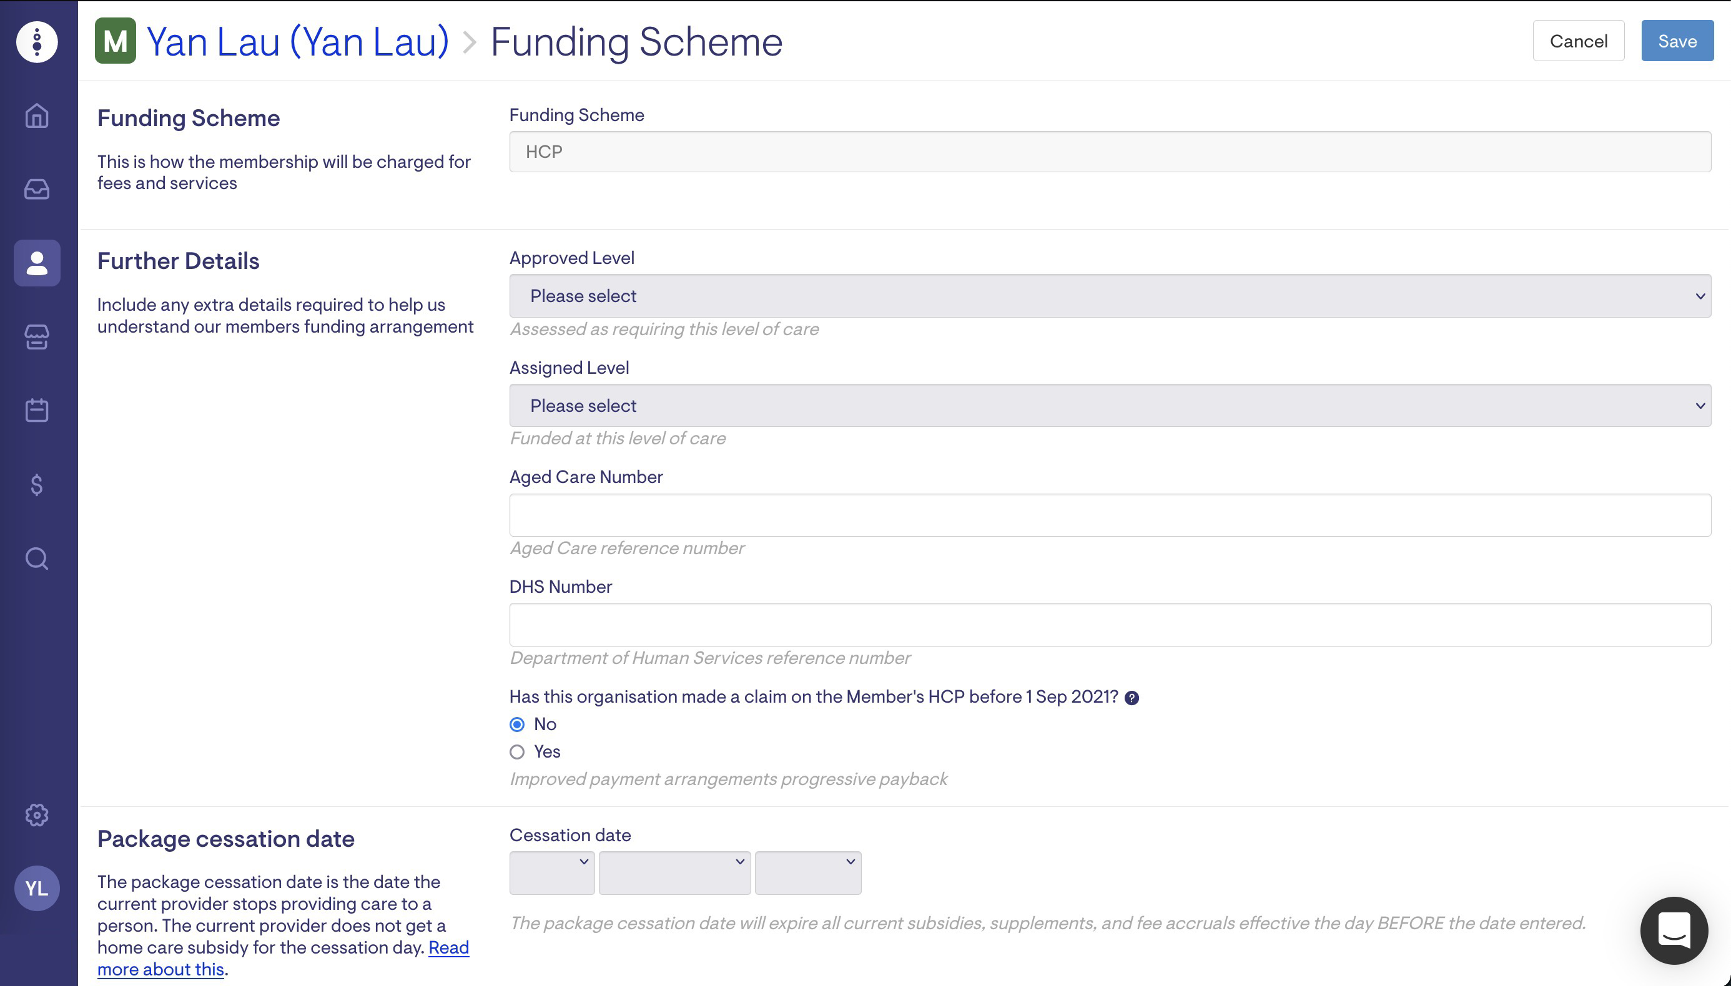
Task: Select the No radio button
Action: pyautogui.click(x=517, y=725)
